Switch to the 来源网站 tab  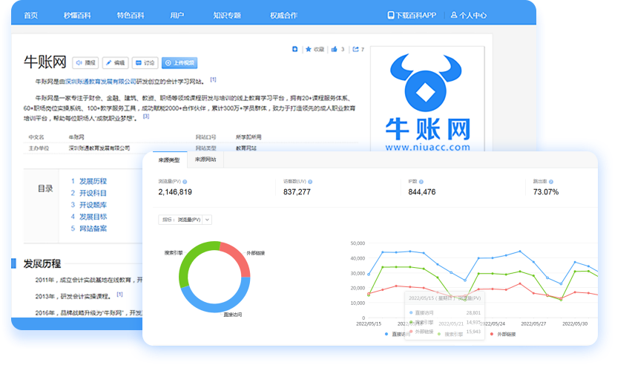point(205,160)
